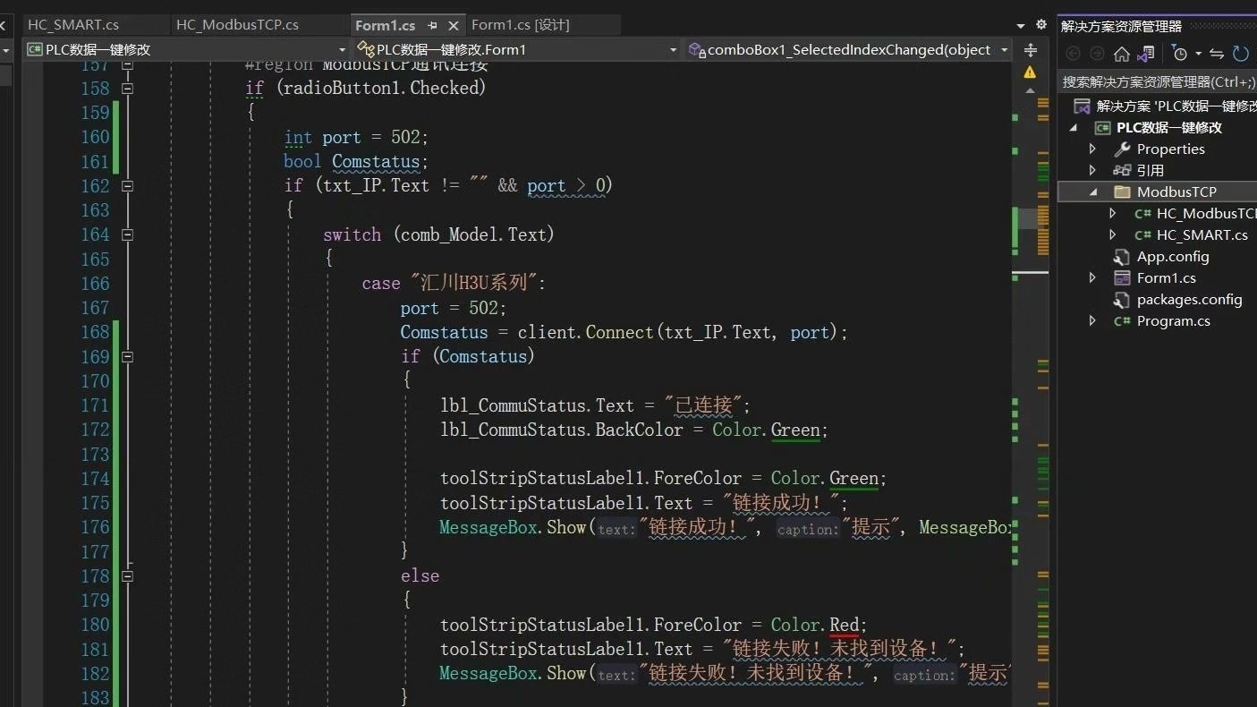Expand the Properties node in Solution Explorer
The width and height of the screenshot is (1257, 707).
point(1092,149)
